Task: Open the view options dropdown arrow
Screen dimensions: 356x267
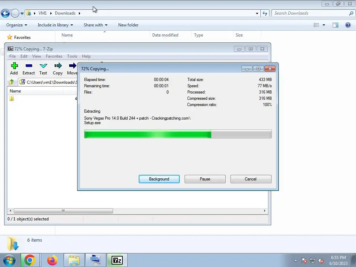Action: [x=324, y=25]
